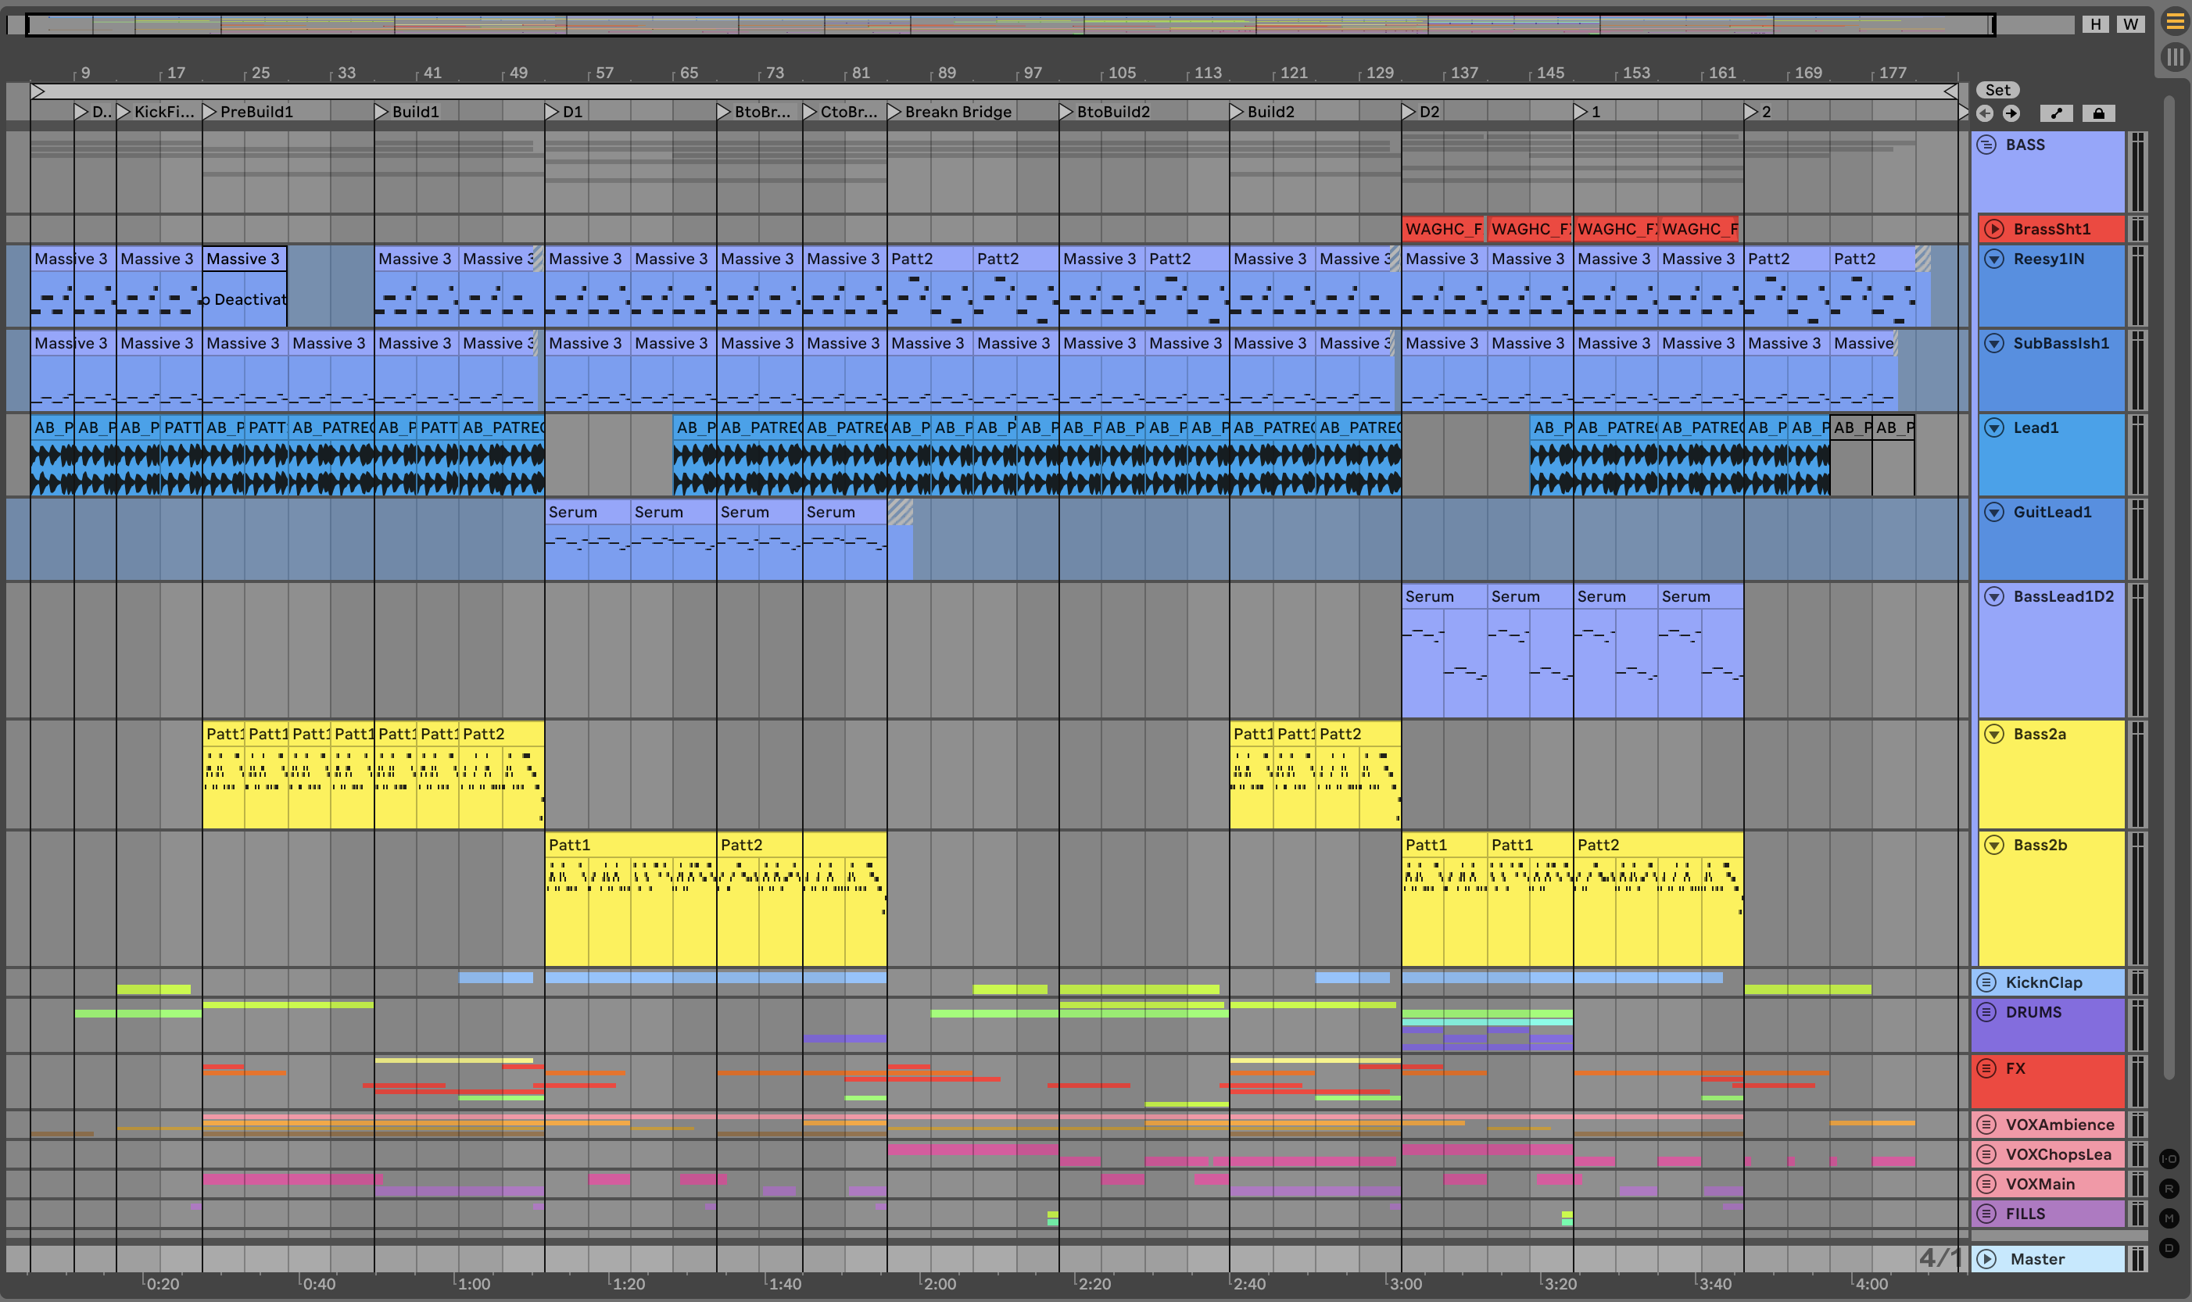Switch to Arrangement view using horizontal-lines icon

pos(2175,21)
